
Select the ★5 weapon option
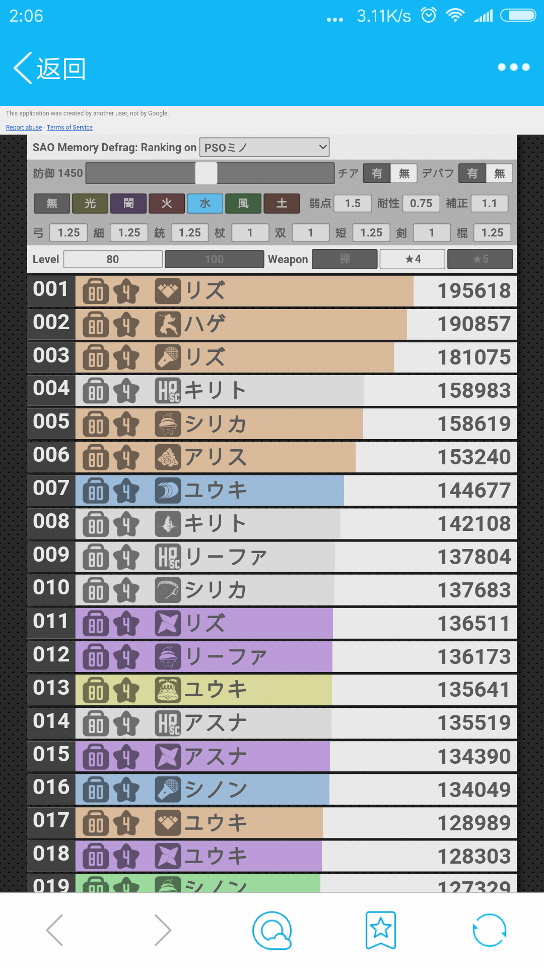point(481,259)
